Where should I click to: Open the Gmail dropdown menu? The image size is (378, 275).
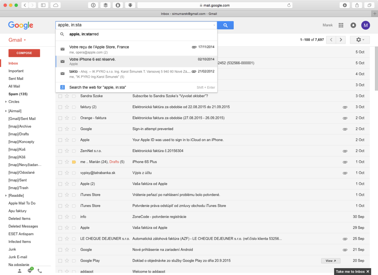pyautogui.click(x=17, y=40)
